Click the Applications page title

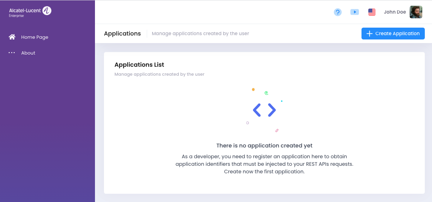pyautogui.click(x=122, y=33)
